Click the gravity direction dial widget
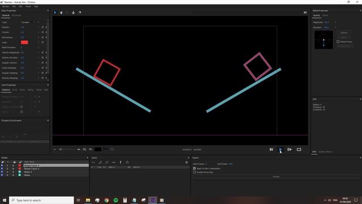 click(x=324, y=40)
